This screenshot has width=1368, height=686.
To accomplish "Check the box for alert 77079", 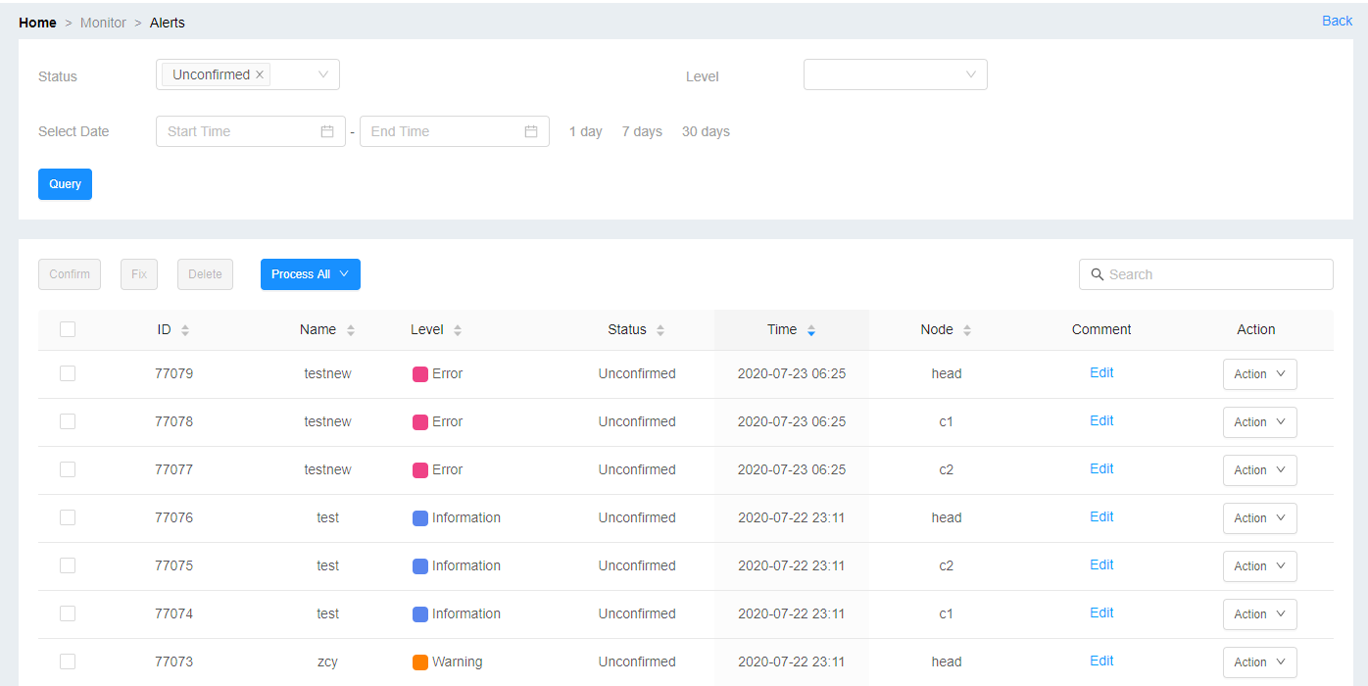I will [68, 373].
